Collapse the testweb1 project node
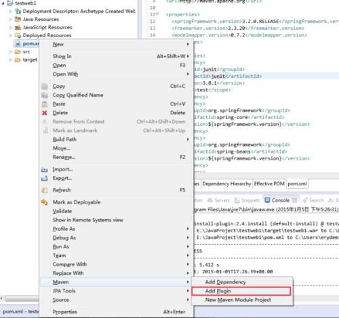This screenshot has height=318, width=339. click(3, 3)
